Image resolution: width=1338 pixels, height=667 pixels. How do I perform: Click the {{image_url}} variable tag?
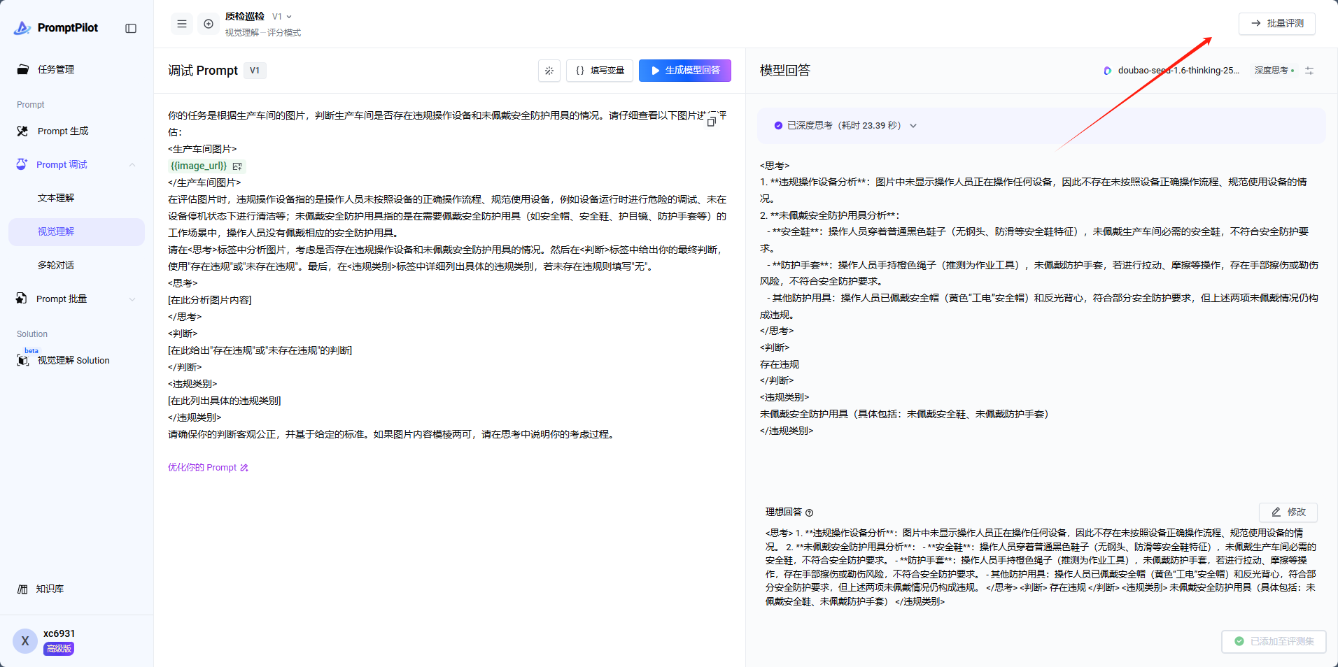click(x=199, y=166)
